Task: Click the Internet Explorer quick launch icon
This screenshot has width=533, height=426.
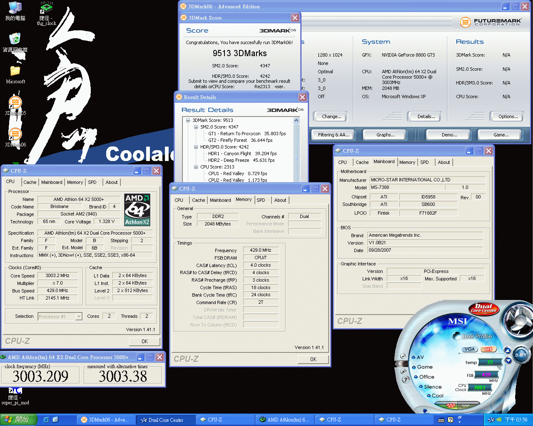Action: 46,420
